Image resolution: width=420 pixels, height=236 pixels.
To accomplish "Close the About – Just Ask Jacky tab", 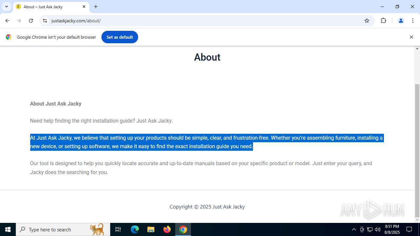I will [84, 7].
